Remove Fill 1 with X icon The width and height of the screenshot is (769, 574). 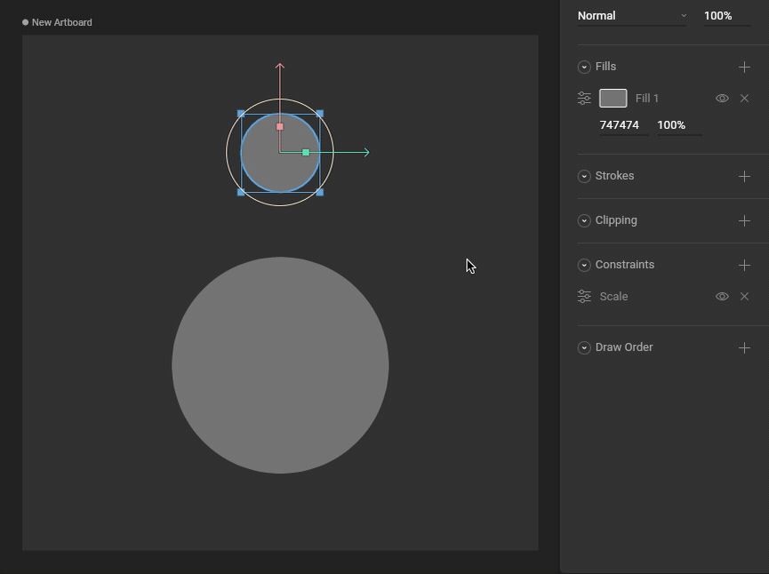click(744, 99)
